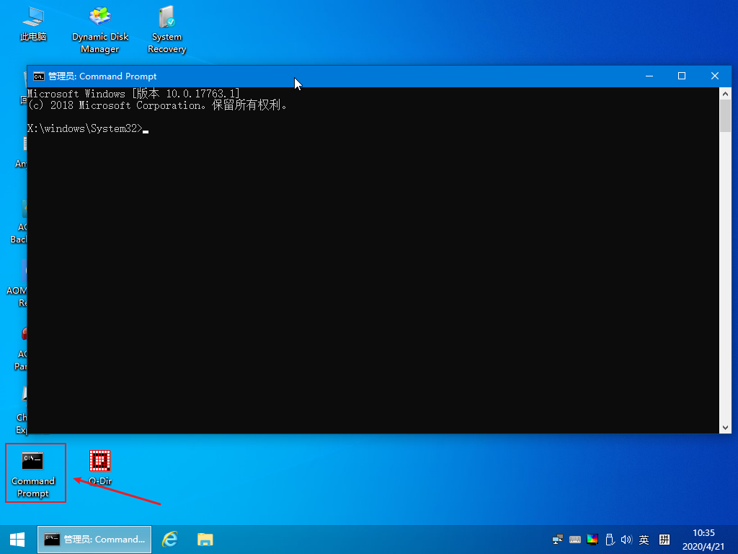Open the volume speaker control
Image resolution: width=738 pixels, height=554 pixels.
tap(626, 540)
